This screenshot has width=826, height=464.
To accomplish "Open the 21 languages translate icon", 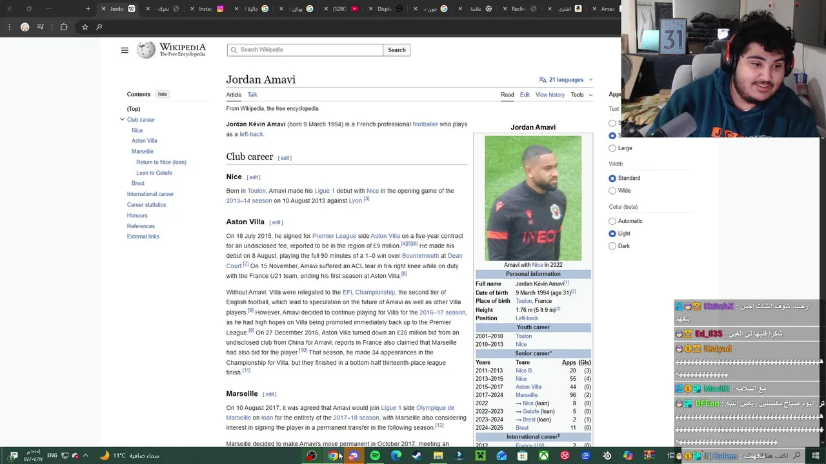I will click(x=543, y=80).
